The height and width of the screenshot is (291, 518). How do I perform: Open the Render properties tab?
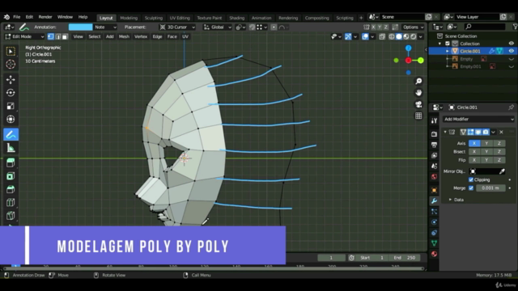434,134
